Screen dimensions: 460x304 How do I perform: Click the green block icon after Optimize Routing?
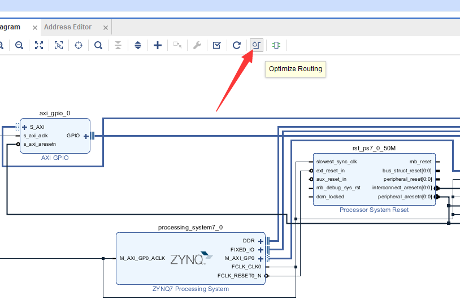pyautogui.click(x=276, y=45)
